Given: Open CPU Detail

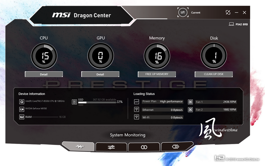Looking at the screenshot, I should (44, 74).
